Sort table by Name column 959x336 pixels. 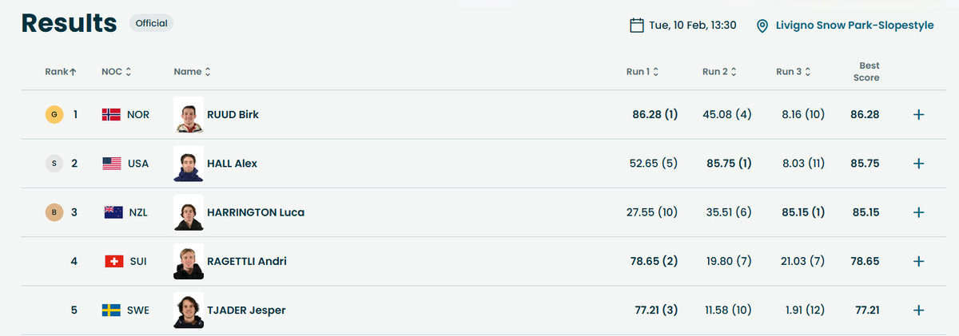tap(192, 72)
